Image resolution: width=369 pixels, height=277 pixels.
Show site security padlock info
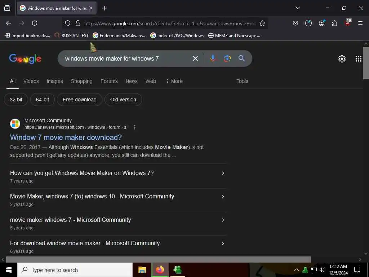click(78, 23)
